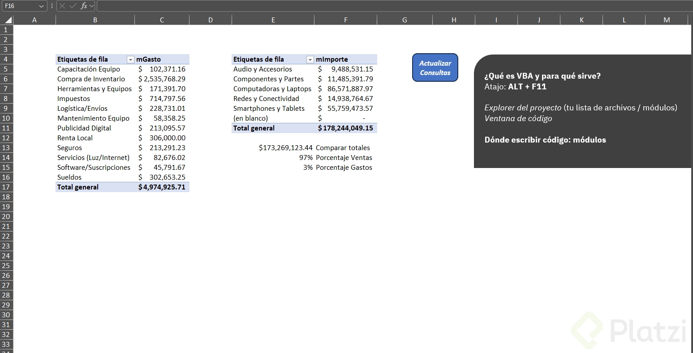
Task: Select the Logística/Envíos cell
Action: [x=95, y=109]
